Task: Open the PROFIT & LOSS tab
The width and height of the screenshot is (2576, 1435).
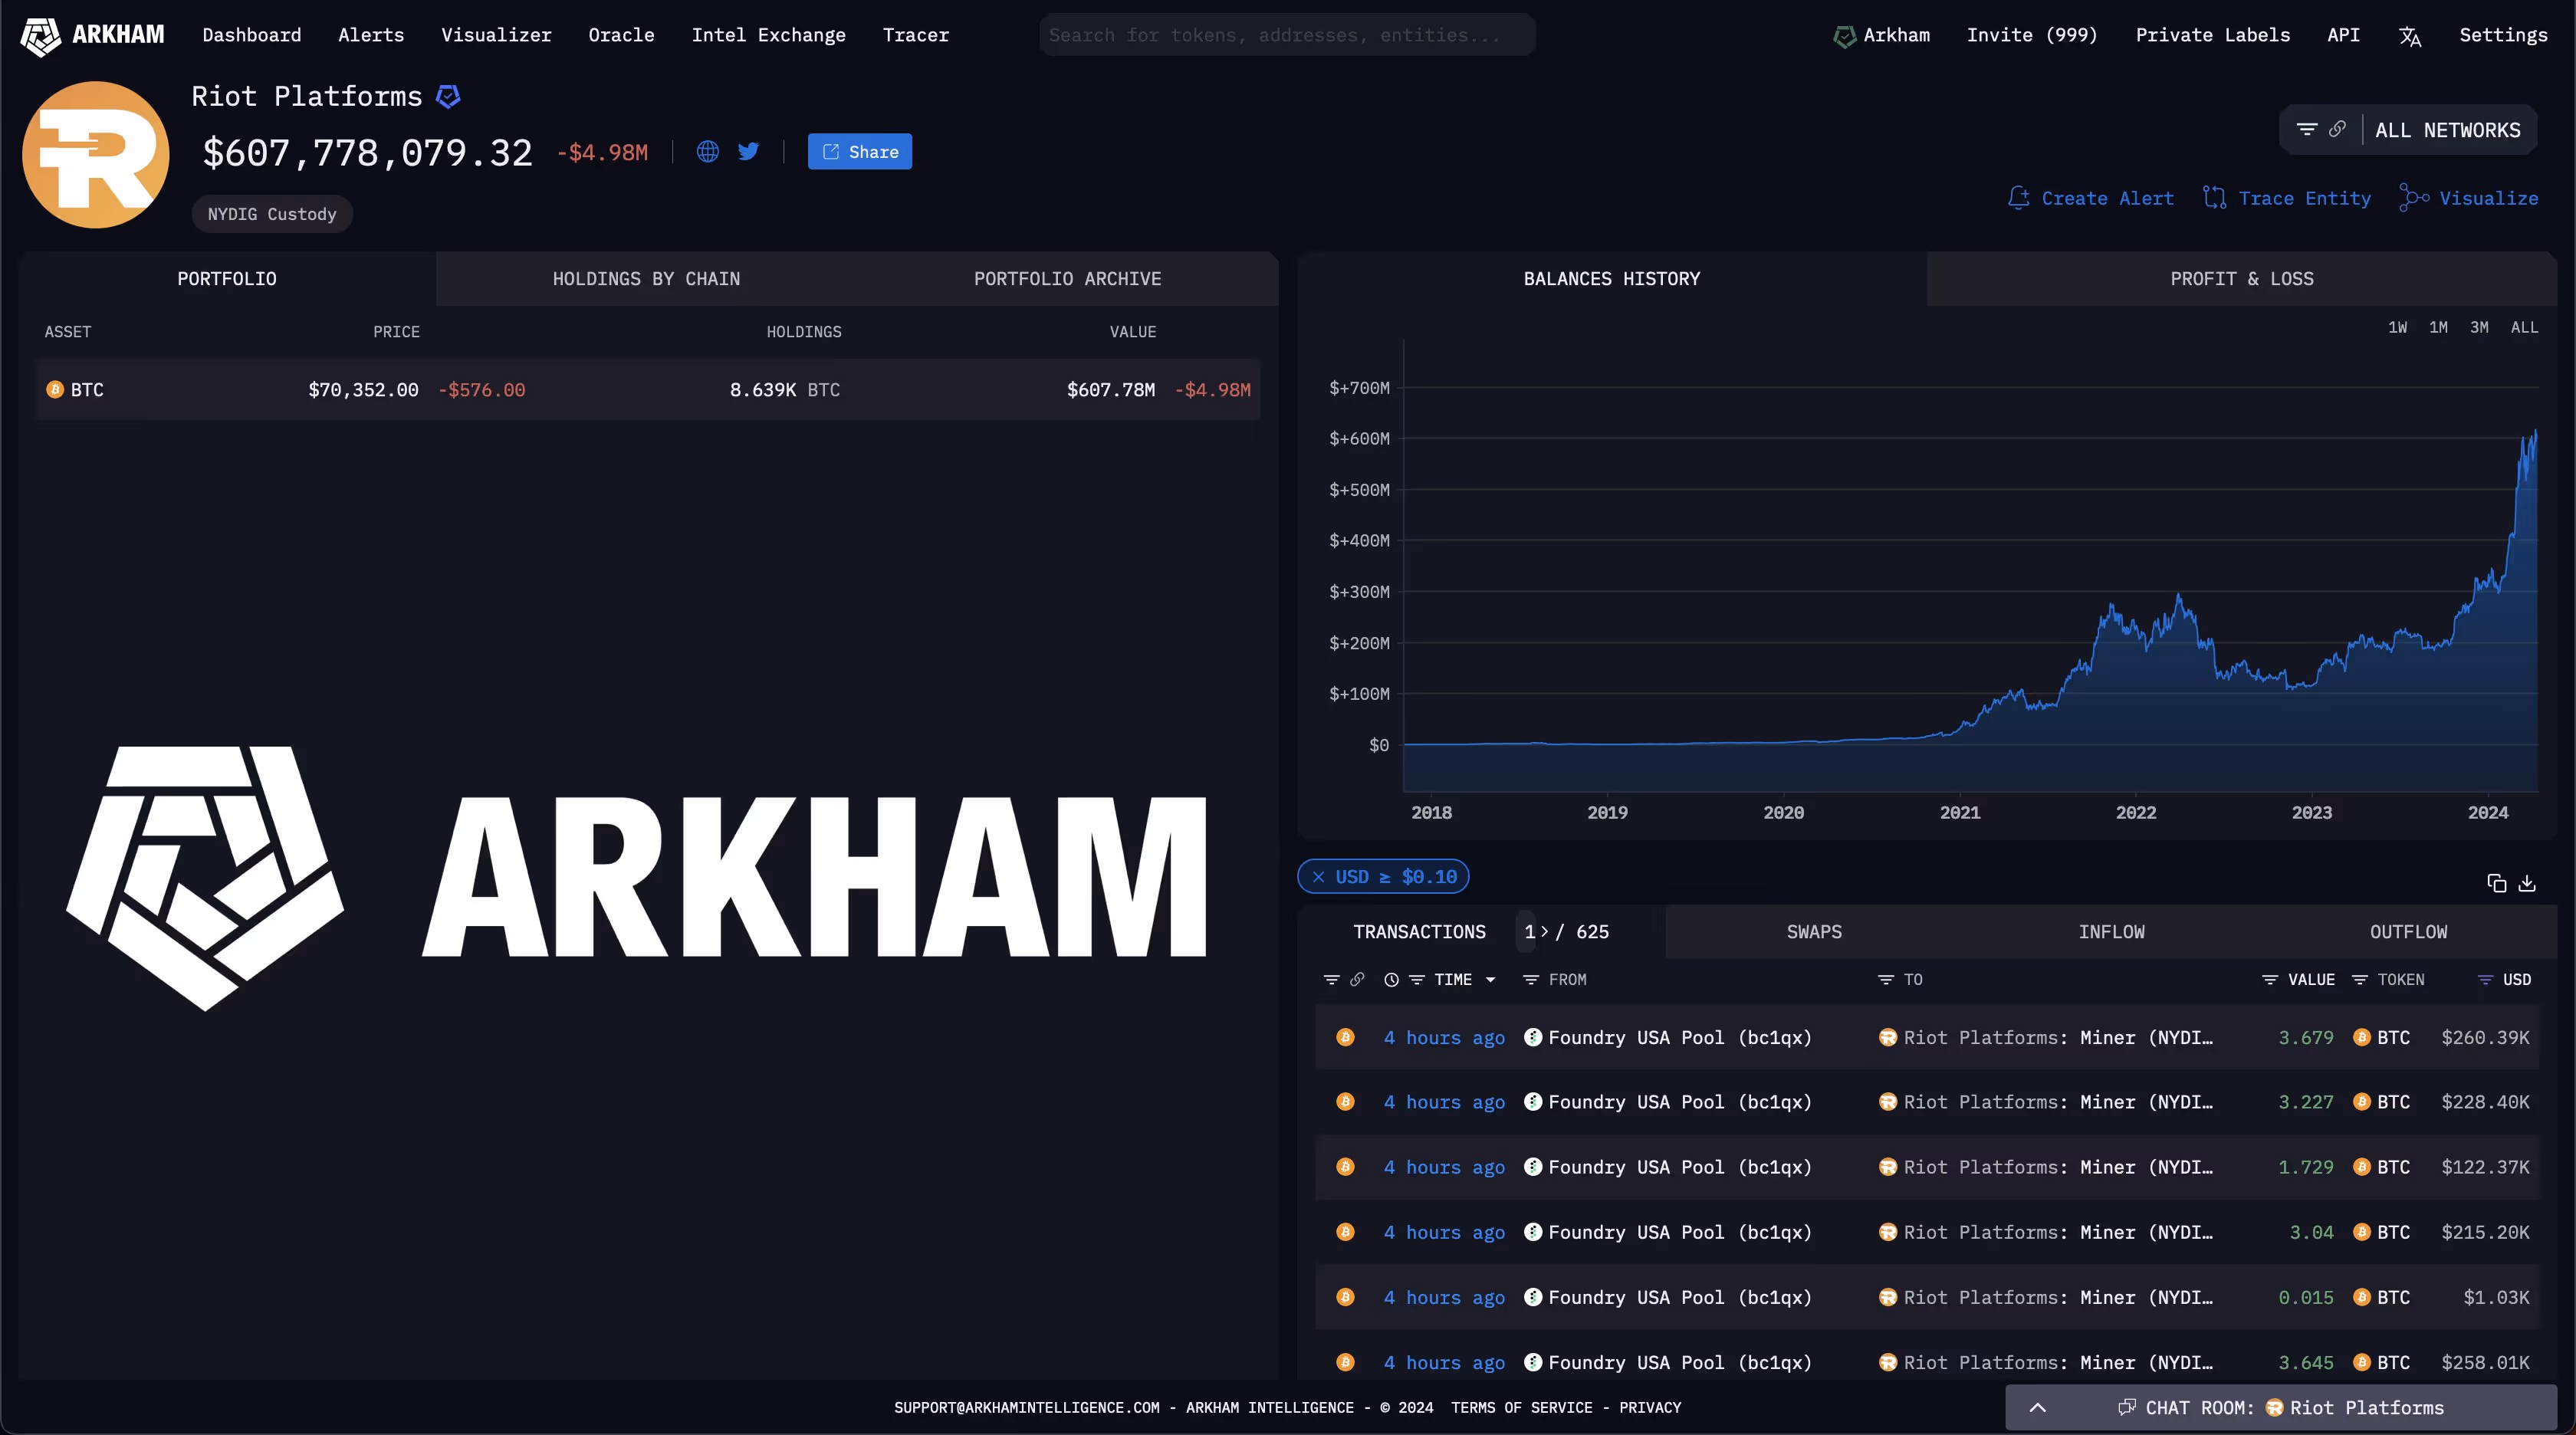Action: pyautogui.click(x=2241, y=279)
